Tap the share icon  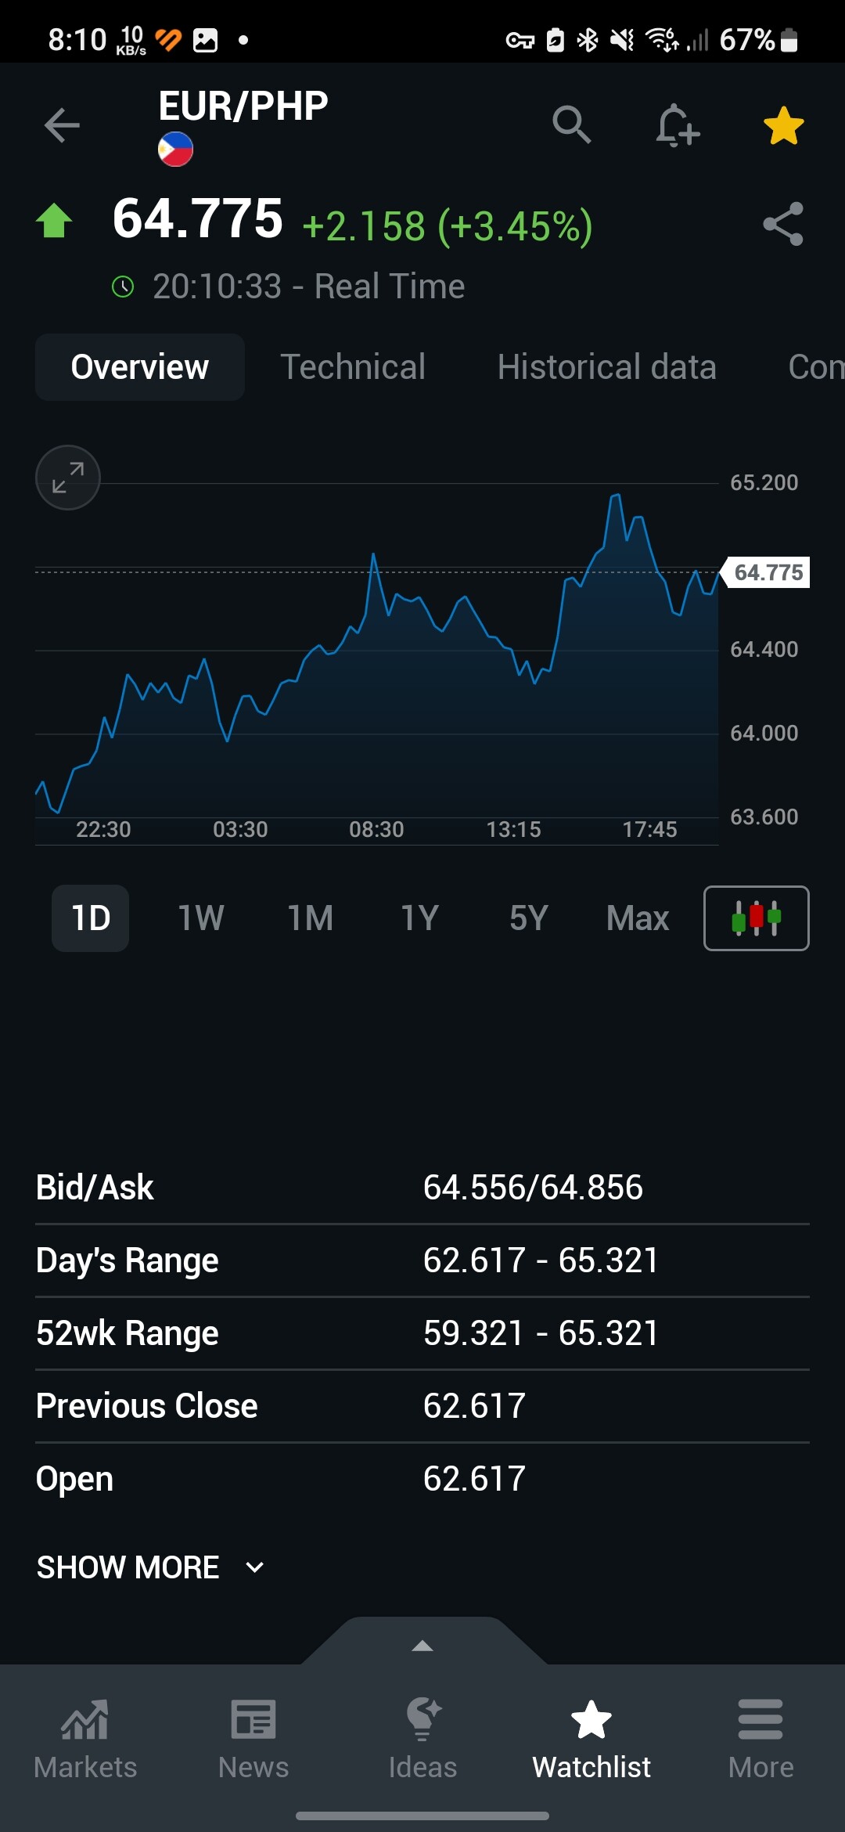[x=783, y=224]
